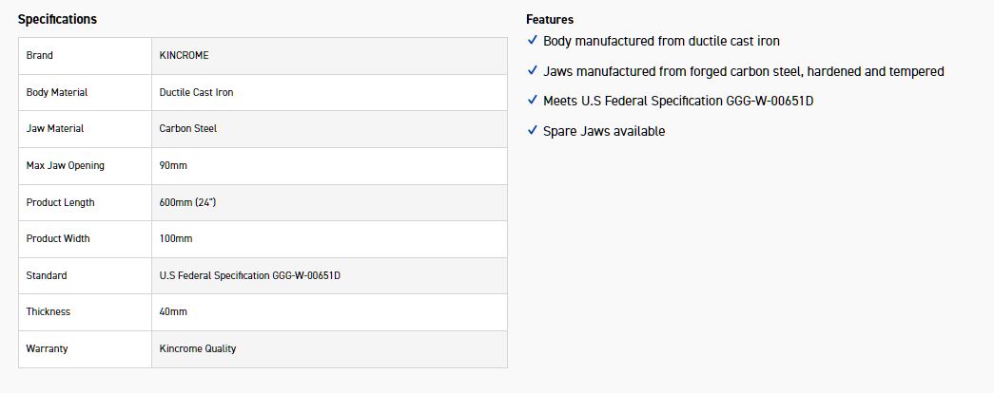Image resolution: width=994 pixels, height=393 pixels.
Task: Click the 600mm (24") product length value
Action: (x=194, y=202)
